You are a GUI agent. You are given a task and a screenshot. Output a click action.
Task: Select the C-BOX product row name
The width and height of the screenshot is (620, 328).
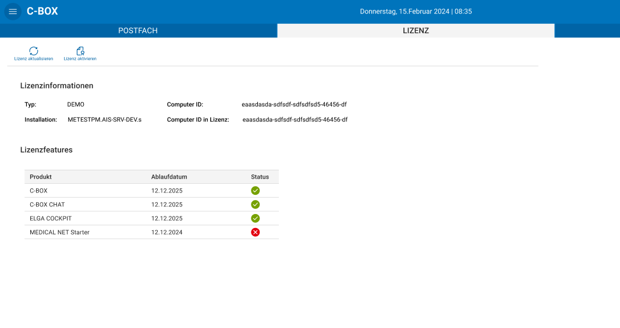pos(39,191)
